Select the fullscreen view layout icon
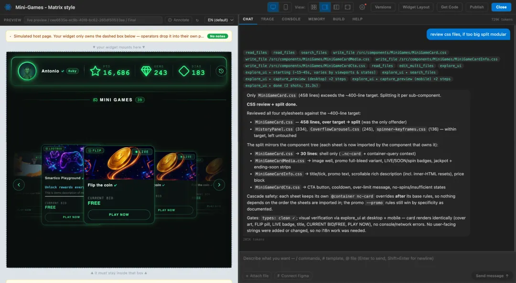This screenshot has height=283, width=516. 347,7
